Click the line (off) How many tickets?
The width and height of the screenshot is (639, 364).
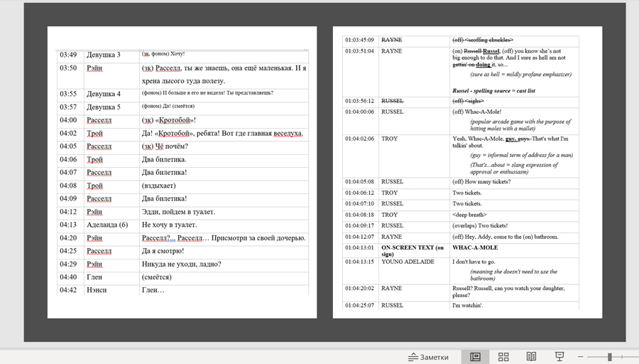481,182
